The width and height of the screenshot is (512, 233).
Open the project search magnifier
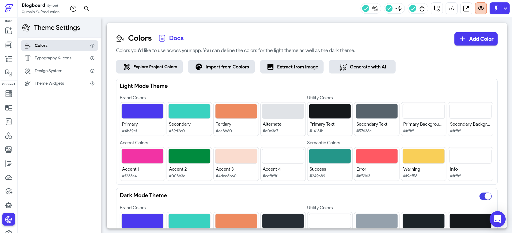(x=86, y=9)
